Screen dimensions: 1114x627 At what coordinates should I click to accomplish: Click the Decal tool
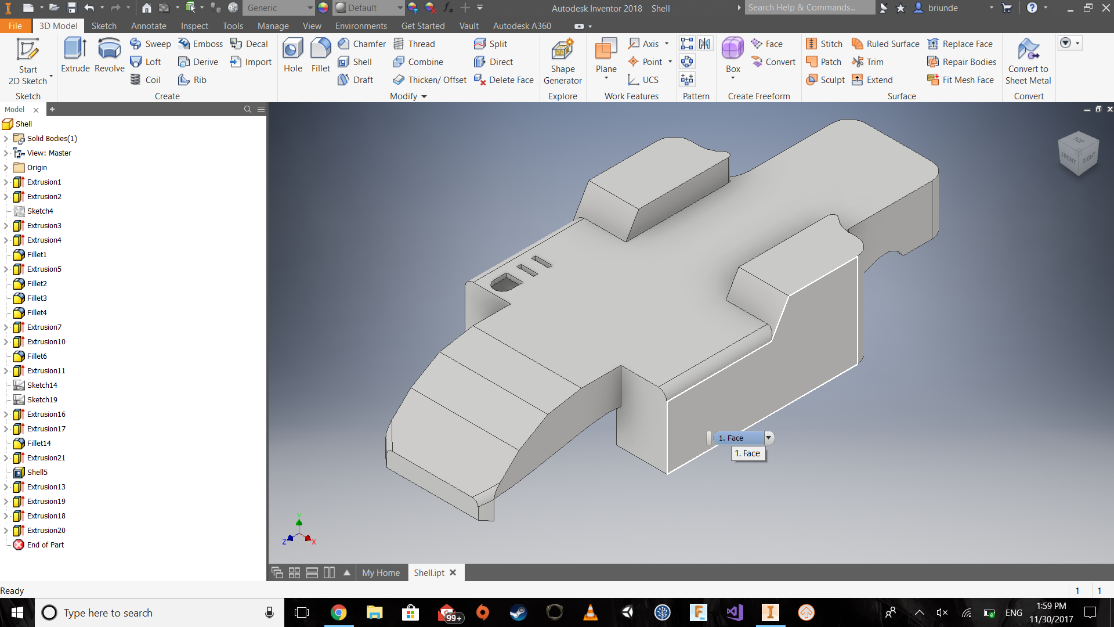(x=249, y=44)
